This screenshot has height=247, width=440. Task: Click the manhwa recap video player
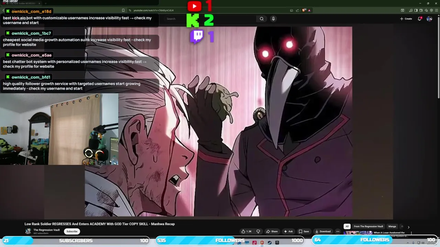(x=218, y=122)
